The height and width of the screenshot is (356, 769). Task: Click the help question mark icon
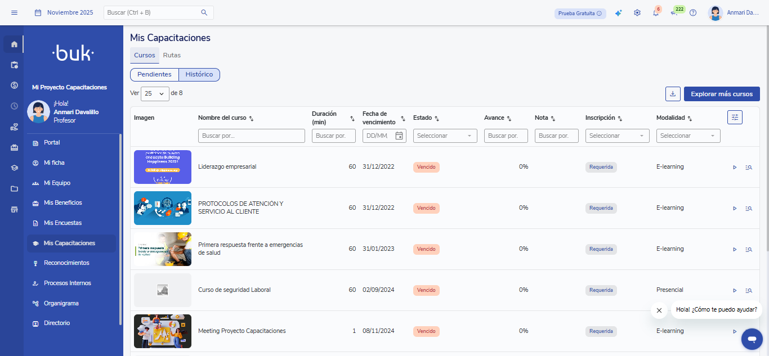[x=693, y=13]
